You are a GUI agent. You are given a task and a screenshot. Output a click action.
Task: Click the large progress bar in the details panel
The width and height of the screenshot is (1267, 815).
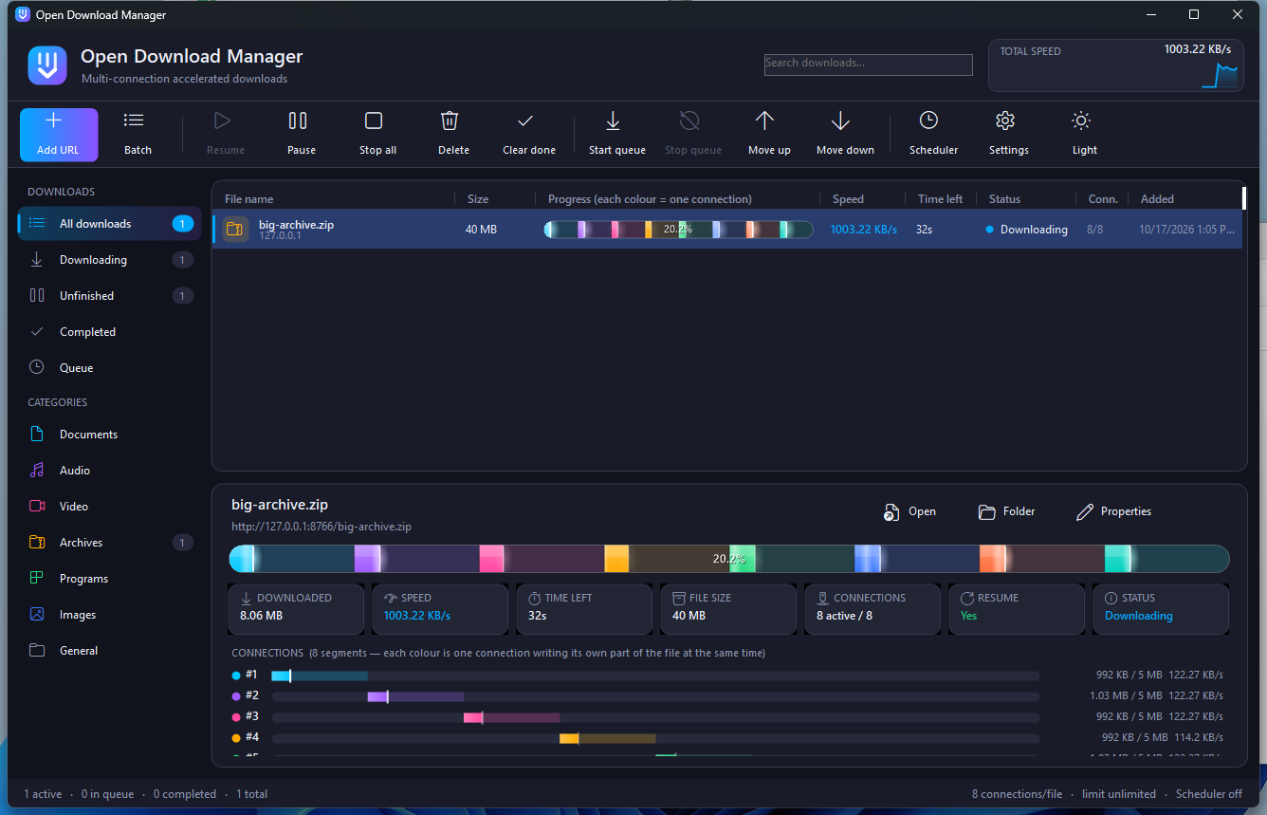[729, 559]
